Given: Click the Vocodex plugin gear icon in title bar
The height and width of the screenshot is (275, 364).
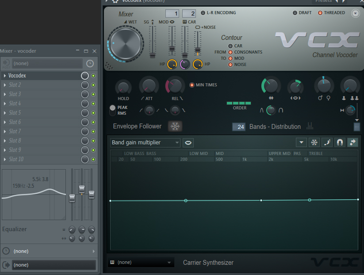Looking at the screenshot, I should tap(115, 1).
